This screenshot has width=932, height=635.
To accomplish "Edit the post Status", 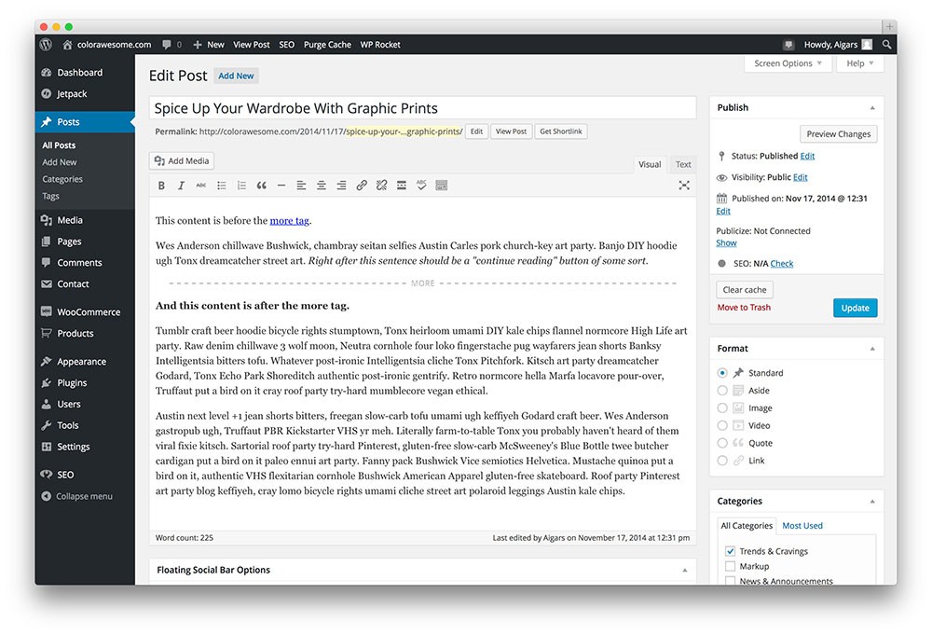I will 807,157.
